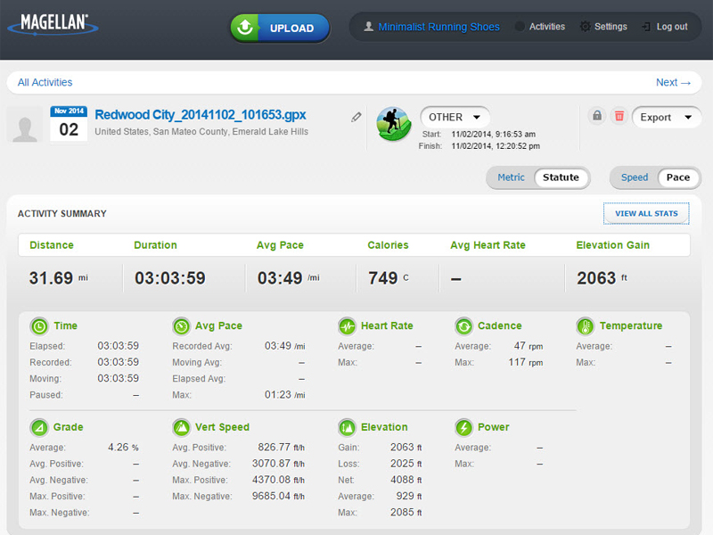Click the Activities circle icon
The width and height of the screenshot is (713, 535).
pos(520,27)
